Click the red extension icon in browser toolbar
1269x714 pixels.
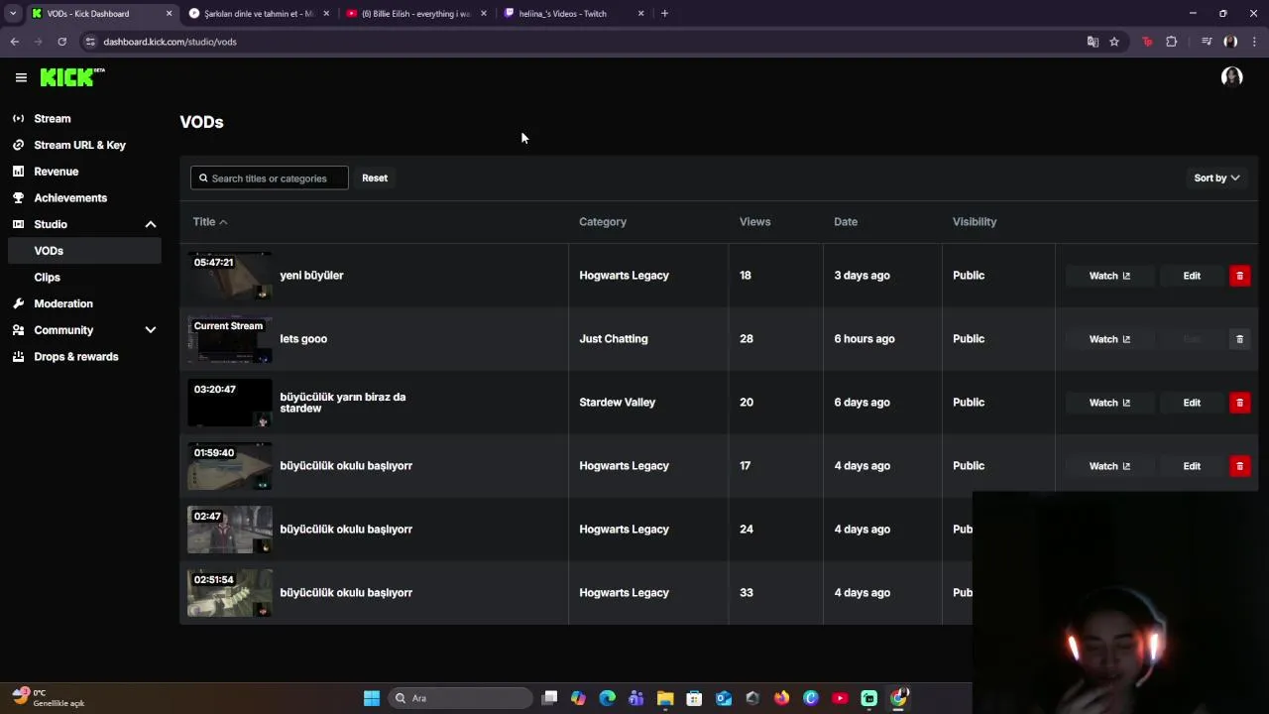(x=1147, y=42)
